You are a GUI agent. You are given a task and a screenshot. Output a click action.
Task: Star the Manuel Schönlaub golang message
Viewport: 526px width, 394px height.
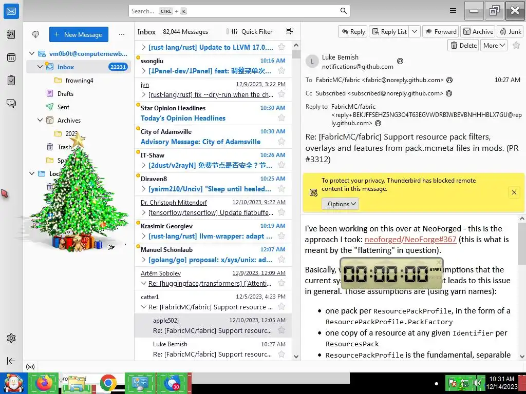281,259
